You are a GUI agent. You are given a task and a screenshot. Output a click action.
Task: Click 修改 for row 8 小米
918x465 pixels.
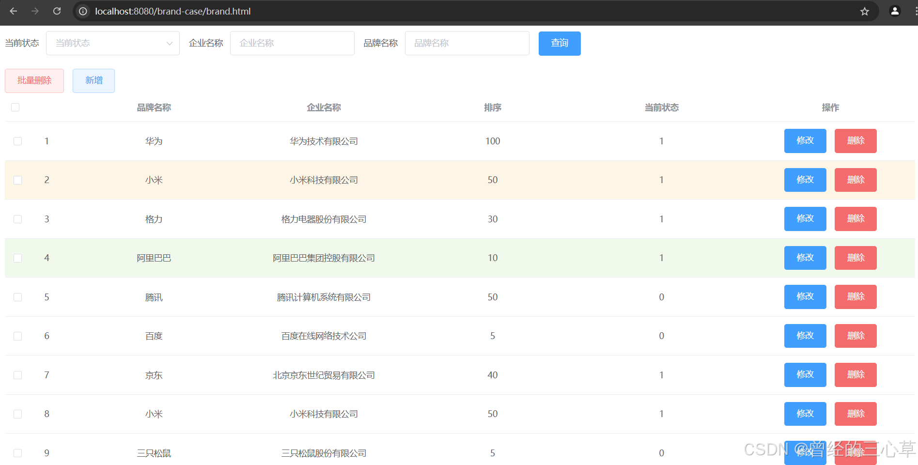[x=805, y=414]
